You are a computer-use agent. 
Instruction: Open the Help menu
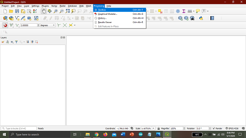(109, 6)
